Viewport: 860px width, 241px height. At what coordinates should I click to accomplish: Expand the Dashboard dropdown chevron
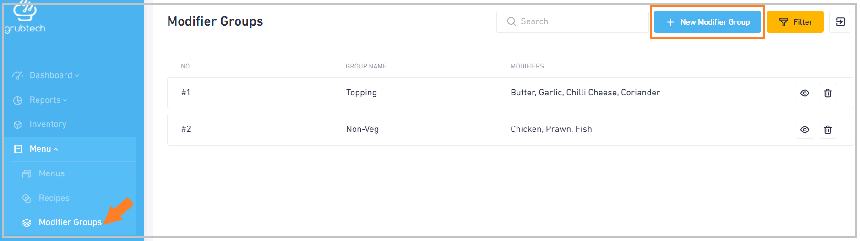pos(77,76)
